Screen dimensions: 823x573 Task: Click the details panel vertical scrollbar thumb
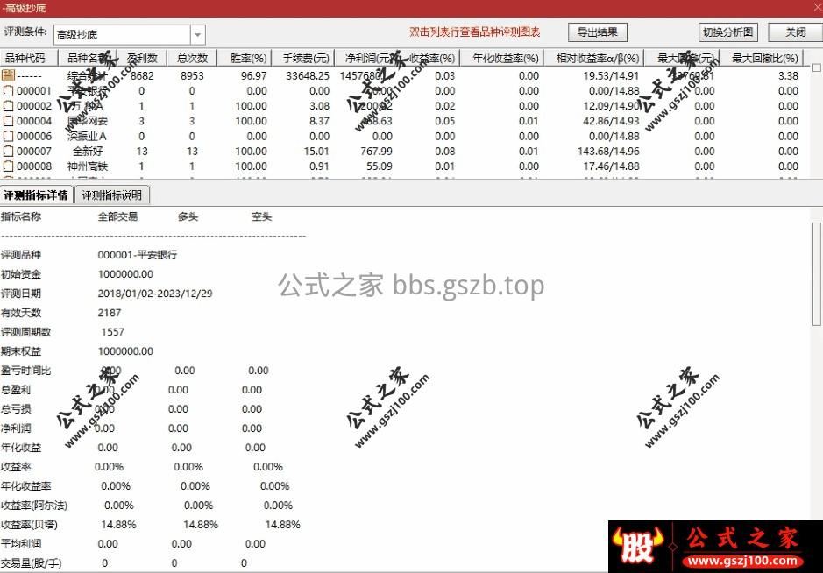click(817, 274)
